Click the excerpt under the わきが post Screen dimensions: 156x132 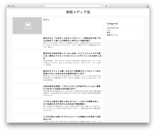point(72,45)
